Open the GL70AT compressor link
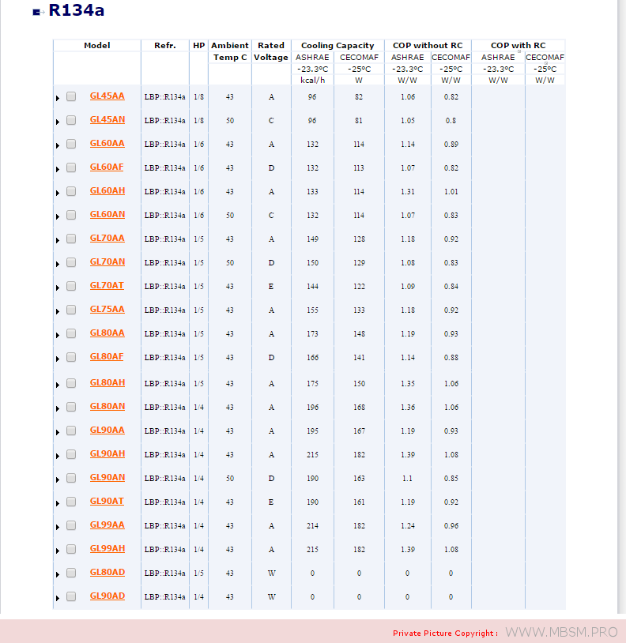The height and width of the screenshot is (643, 626). pos(107,286)
